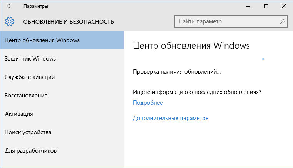Switch to "Служба архивации"

pyautogui.click(x=62, y=77)
